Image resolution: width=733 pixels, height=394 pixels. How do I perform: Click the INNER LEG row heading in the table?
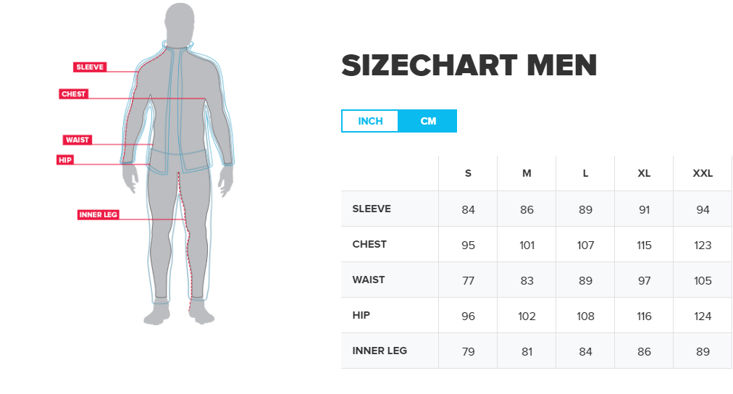(x=380, y=351)
